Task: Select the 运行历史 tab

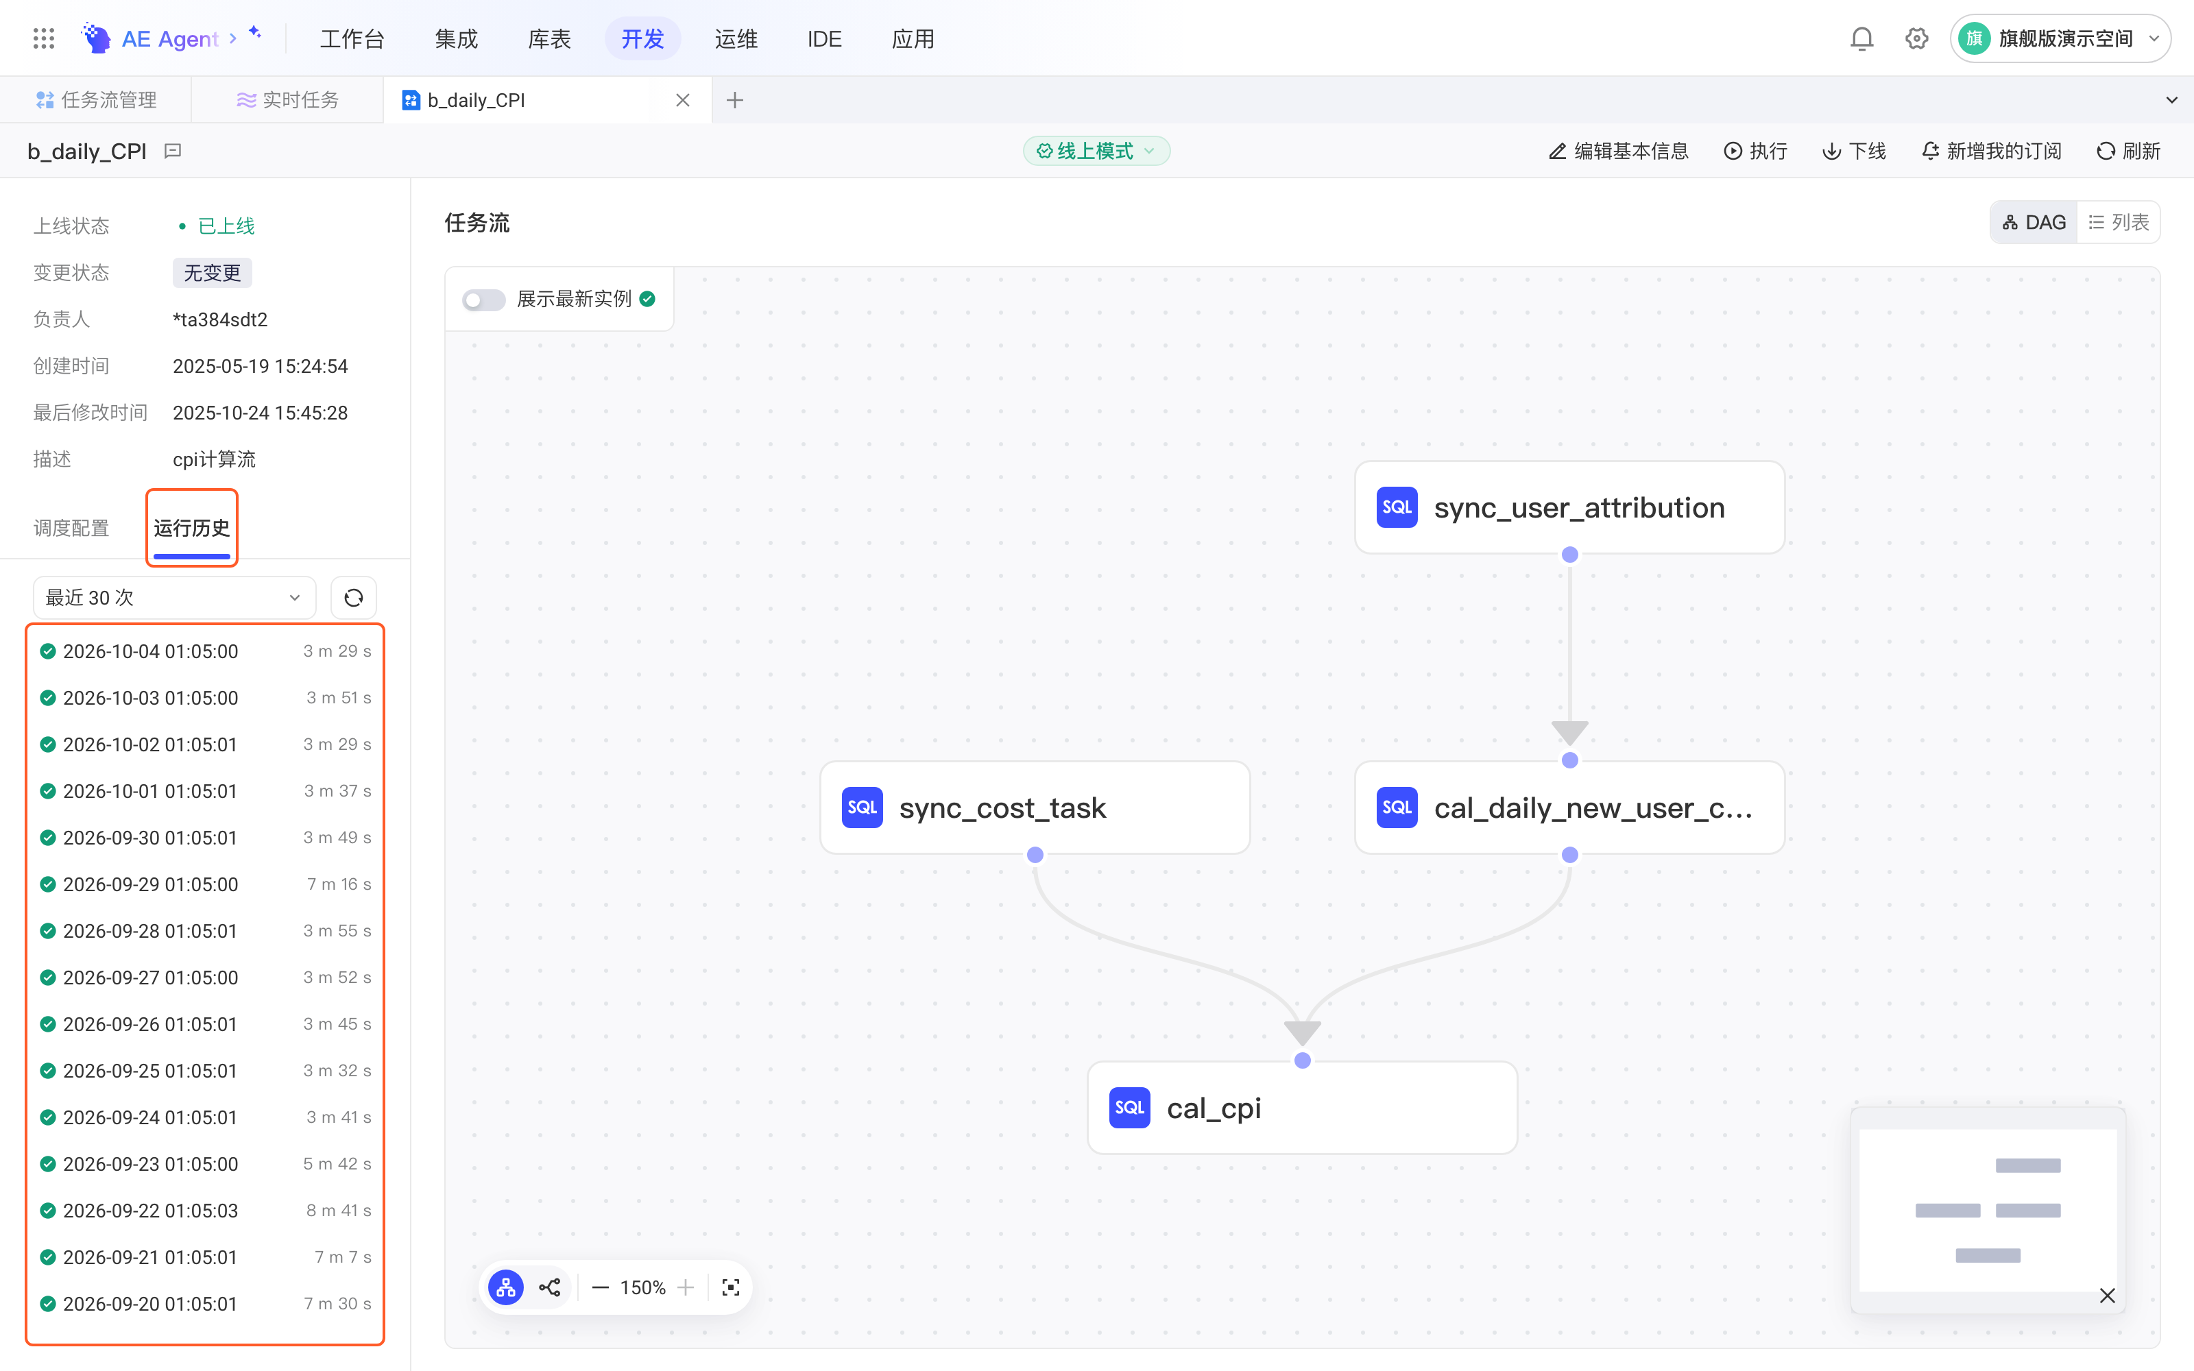Action: 191,528
